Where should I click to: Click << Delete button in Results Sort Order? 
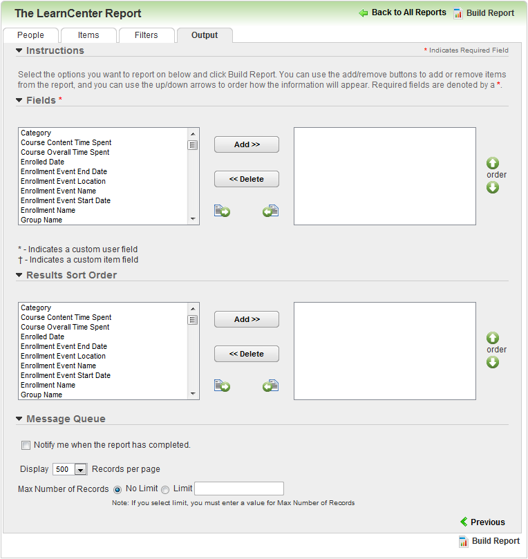point(247,354)
